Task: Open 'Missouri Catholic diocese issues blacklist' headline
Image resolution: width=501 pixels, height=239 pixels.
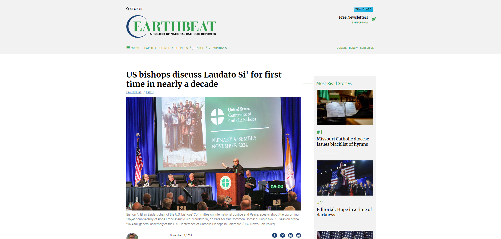Action: 343,141
